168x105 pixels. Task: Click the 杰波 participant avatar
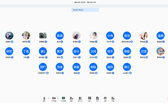pyautogui.click(x=144, y=51)
